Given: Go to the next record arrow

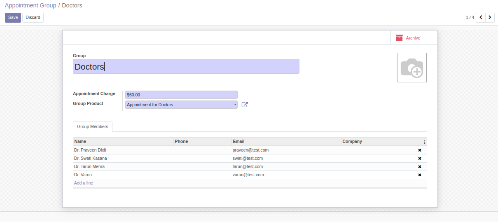Looking at the screenshot, I should pyautogui.click(x=490, y=17).
